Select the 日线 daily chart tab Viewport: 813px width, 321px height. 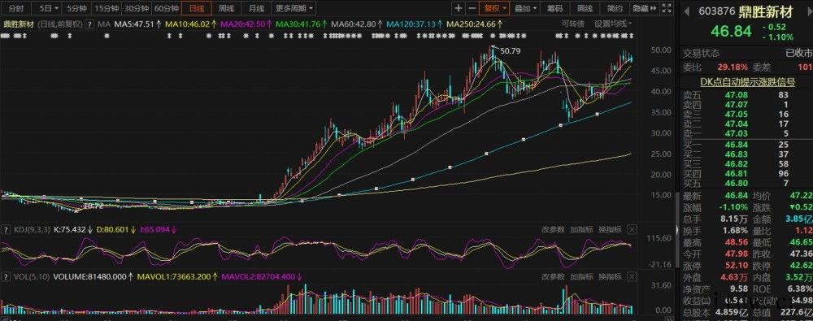coord(197,8)
